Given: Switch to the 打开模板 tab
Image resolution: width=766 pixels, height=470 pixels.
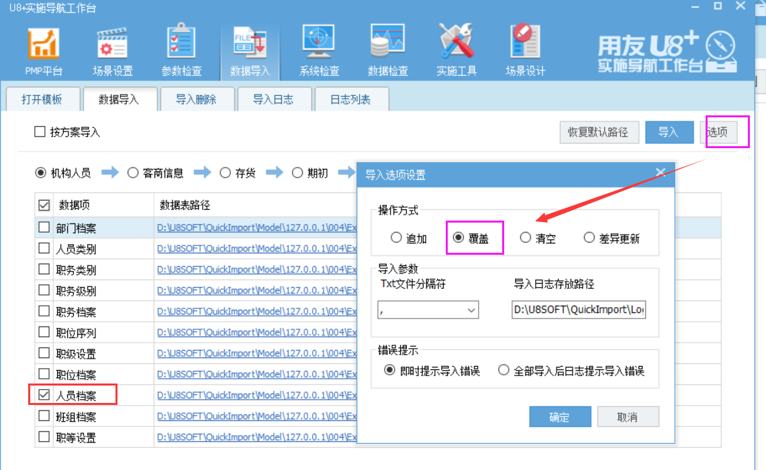Looking at the screenshot, I should [x=42, y=99].
